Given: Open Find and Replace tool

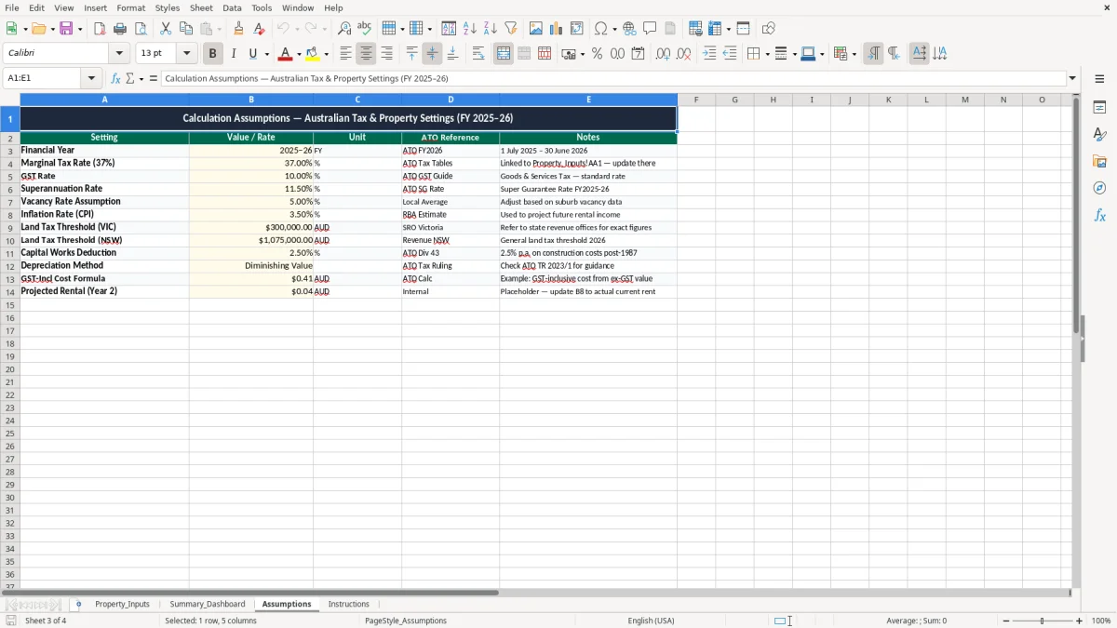Looking at the screenshot, I should (x=344, y=29).
